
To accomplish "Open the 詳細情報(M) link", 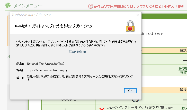I will point(77,52).
